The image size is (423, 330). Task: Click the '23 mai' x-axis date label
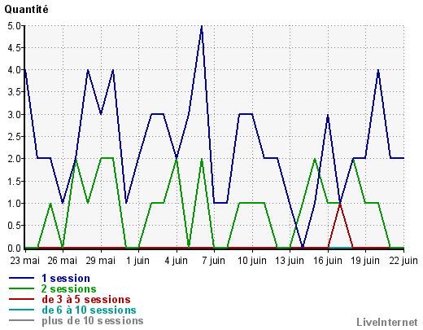click(x=25, y=261)
